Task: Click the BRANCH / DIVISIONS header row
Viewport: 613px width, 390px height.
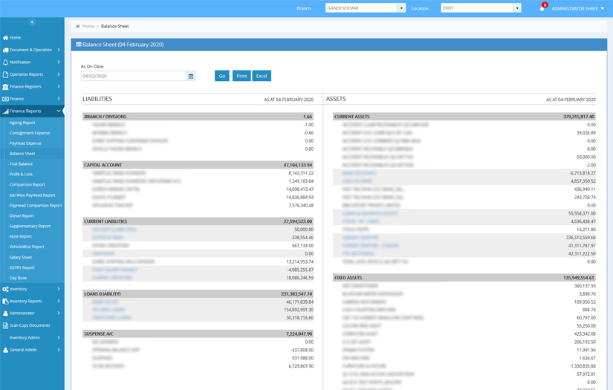Action: [198, 117]
